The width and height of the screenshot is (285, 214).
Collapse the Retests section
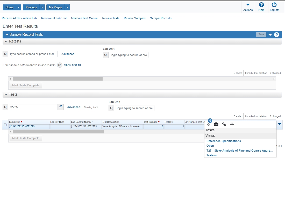pos(6,41)
